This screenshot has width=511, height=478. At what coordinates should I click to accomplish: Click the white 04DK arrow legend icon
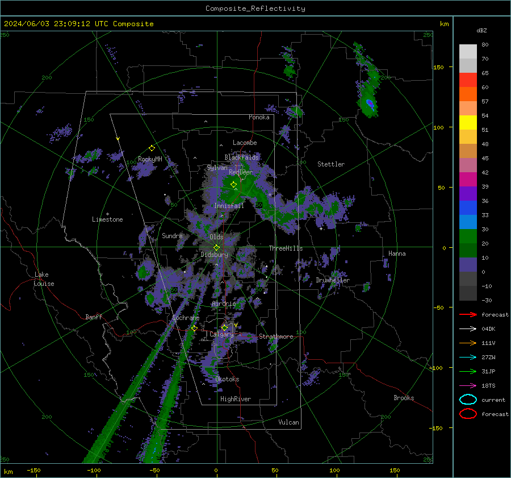468,329
